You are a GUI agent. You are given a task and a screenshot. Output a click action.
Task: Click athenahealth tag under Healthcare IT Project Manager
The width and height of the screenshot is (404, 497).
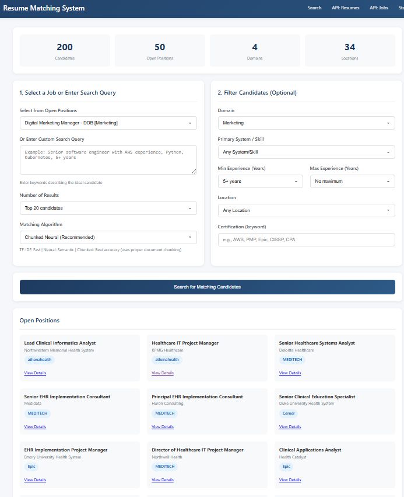[x=167, y=360]
